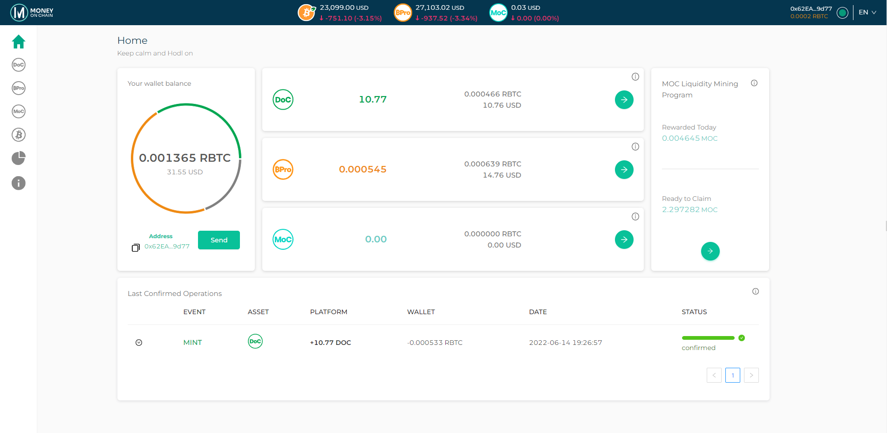
Task: Open the Bitcoin section in sidebar
Action: pos(19,135)
